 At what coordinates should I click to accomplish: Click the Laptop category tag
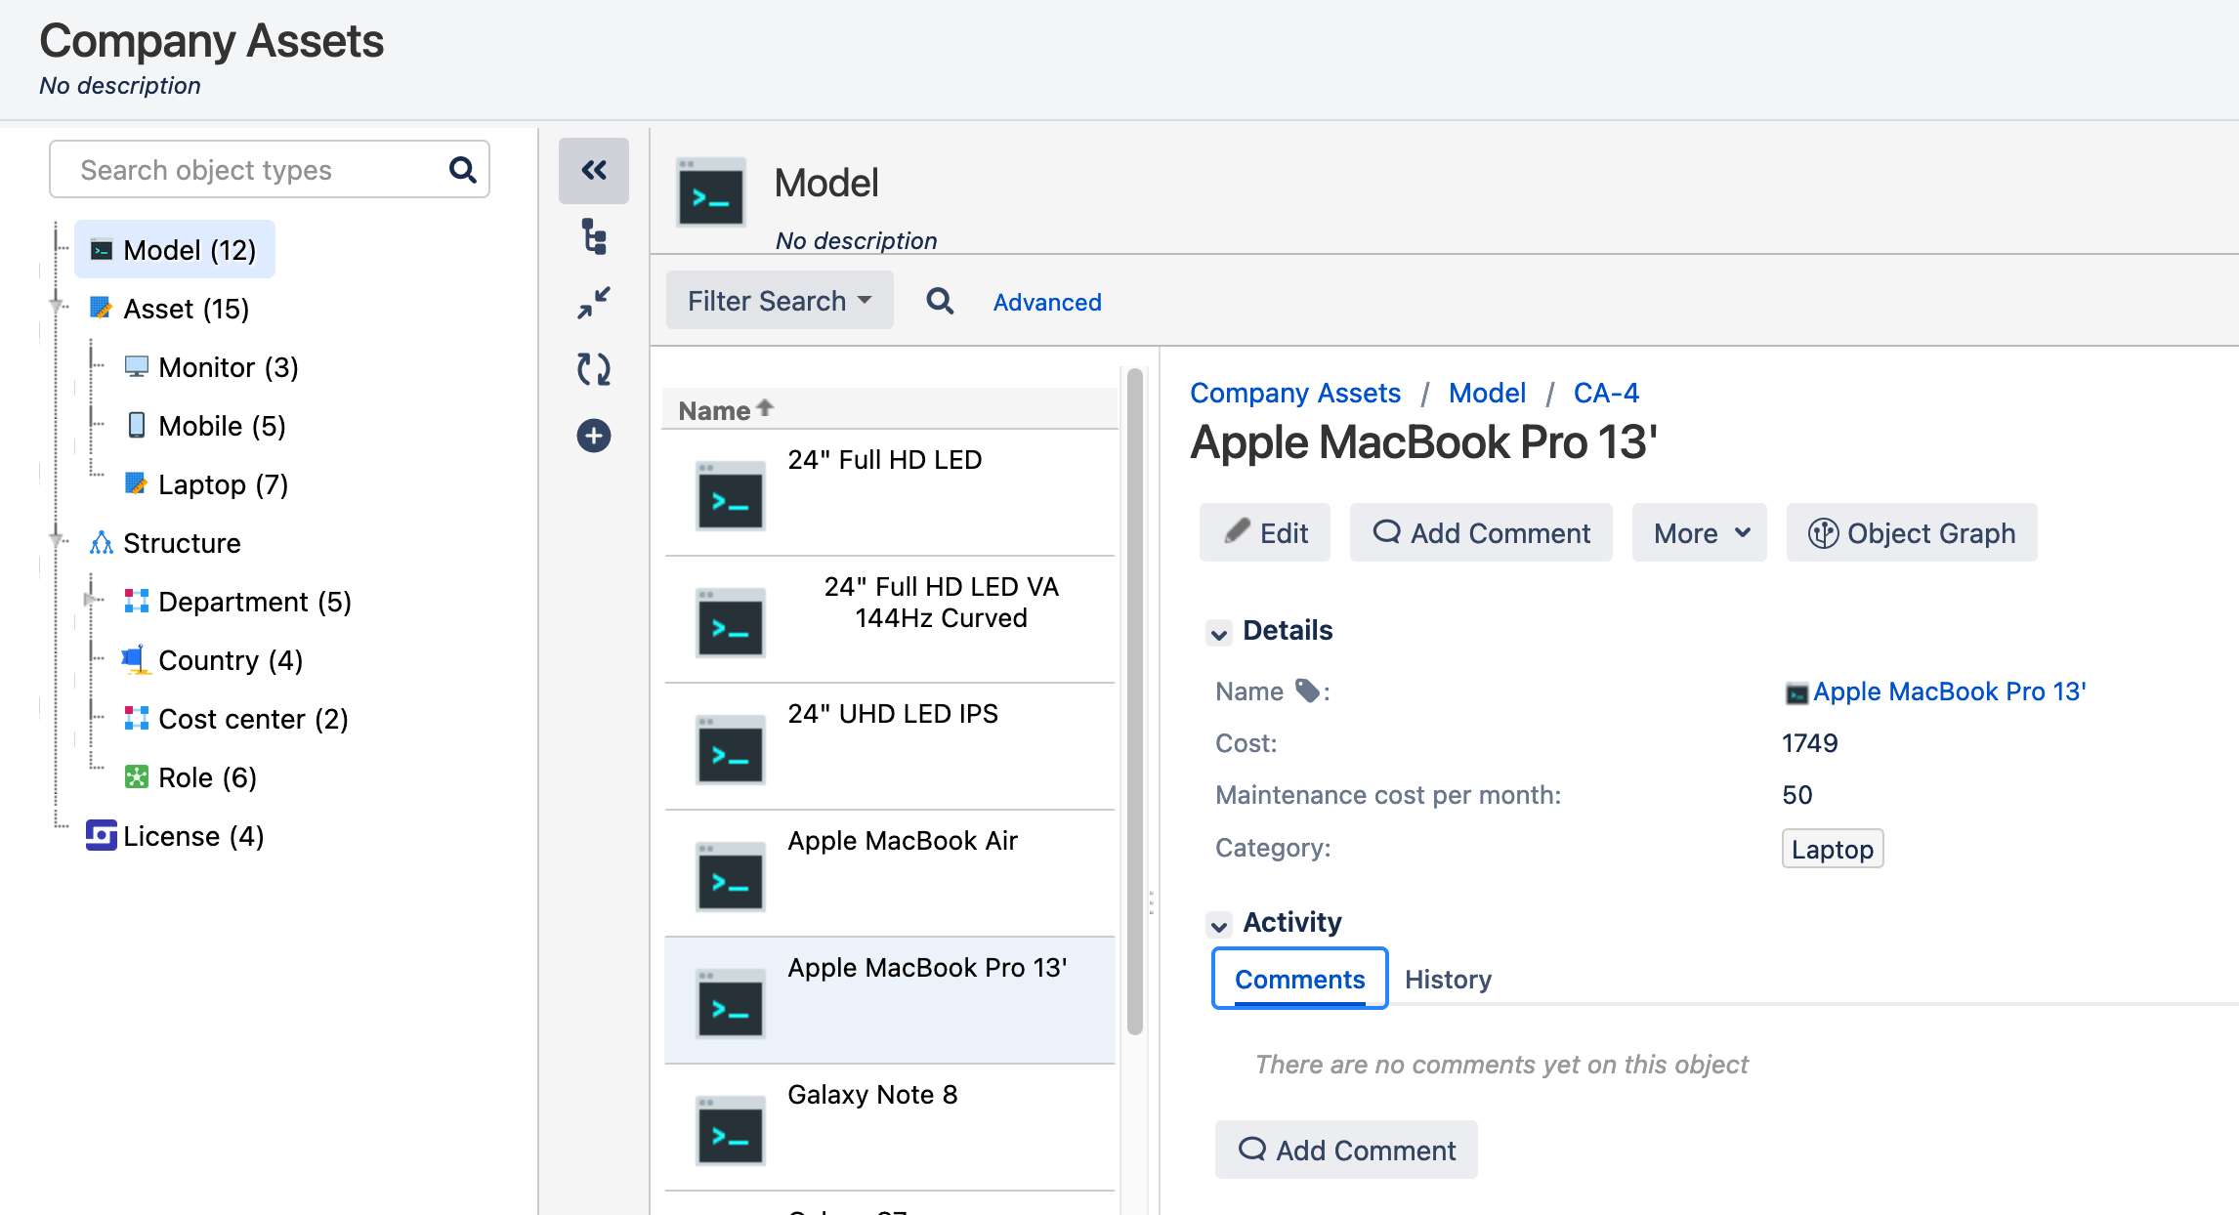1833,849
